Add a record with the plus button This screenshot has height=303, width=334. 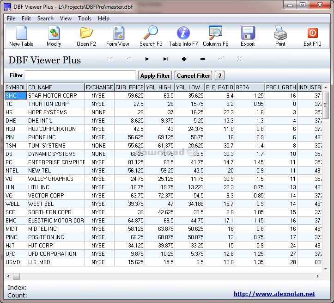(184, 59)
